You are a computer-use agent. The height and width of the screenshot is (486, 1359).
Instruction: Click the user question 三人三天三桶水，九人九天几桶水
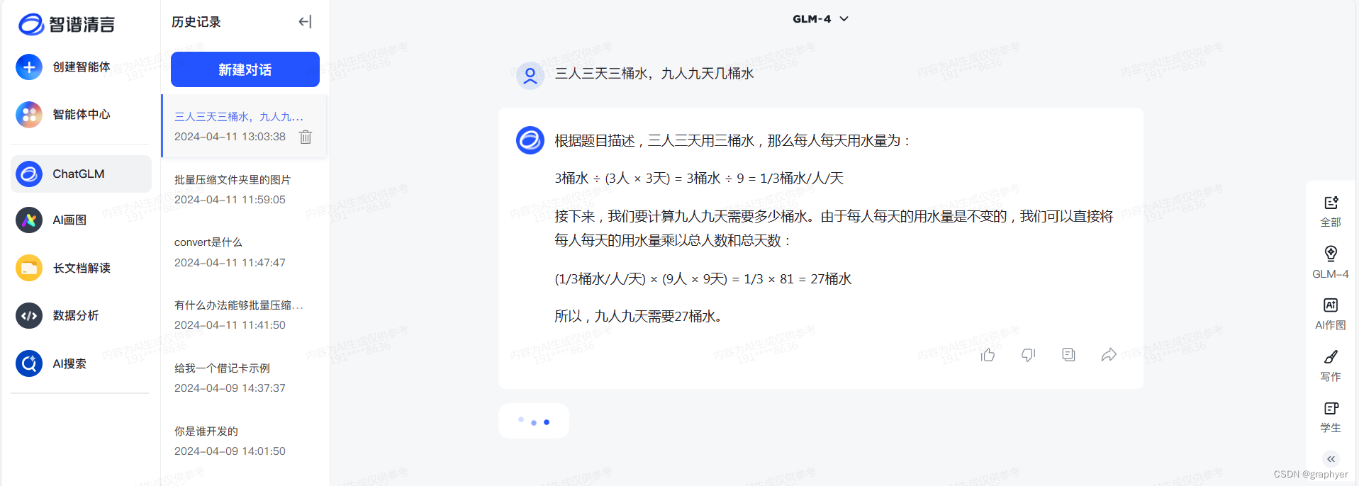654,74
